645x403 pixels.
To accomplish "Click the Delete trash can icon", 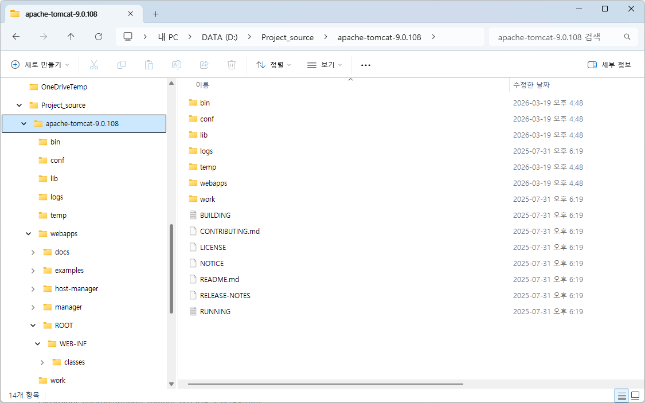I will point(232,65).
